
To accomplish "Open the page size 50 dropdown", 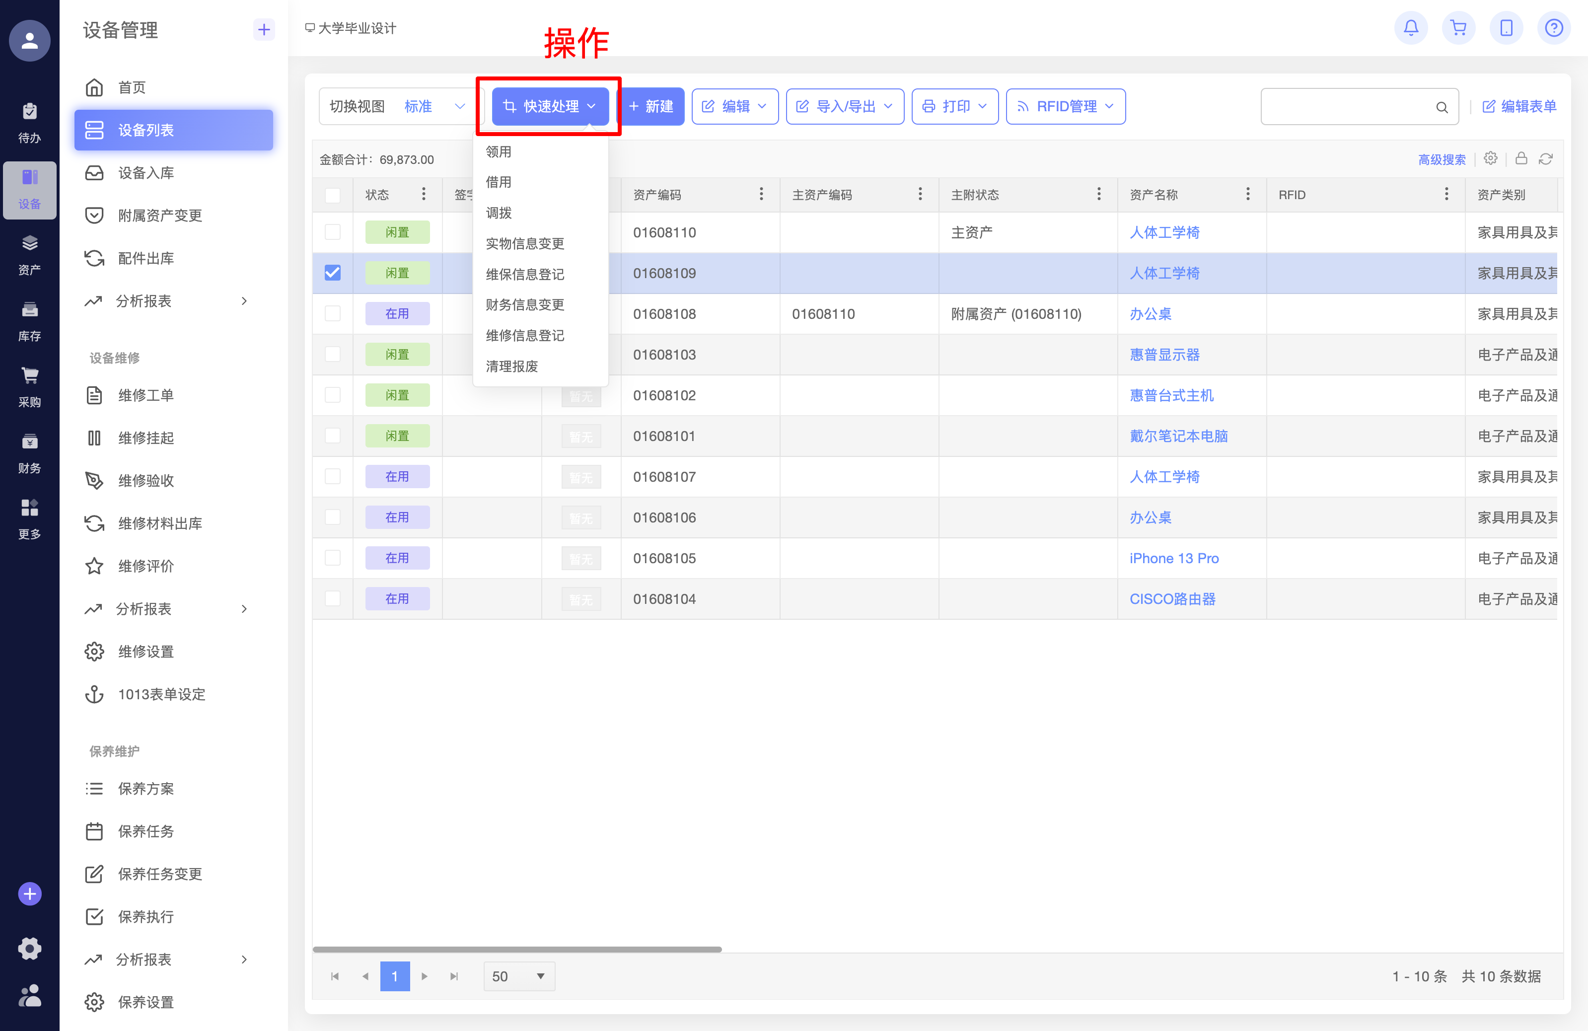I will click(x=518, y=976).
